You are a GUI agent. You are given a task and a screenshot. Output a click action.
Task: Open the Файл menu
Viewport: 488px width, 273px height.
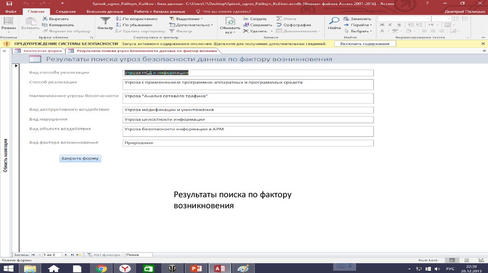pyautogui.click(x=10, y=10)
